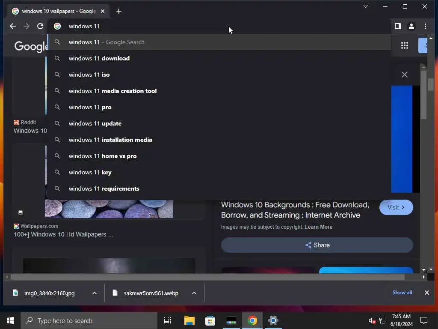
Task: Expand options for img0_3840x2160.jpg download
Action: (95, 293)
